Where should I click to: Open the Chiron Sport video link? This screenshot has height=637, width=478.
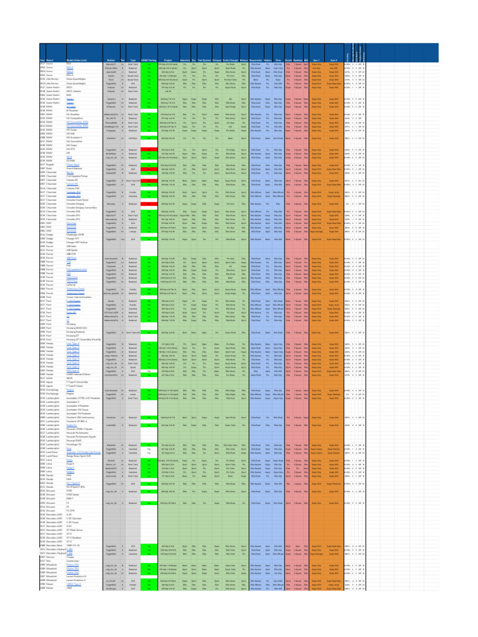(x=73, y=165)
